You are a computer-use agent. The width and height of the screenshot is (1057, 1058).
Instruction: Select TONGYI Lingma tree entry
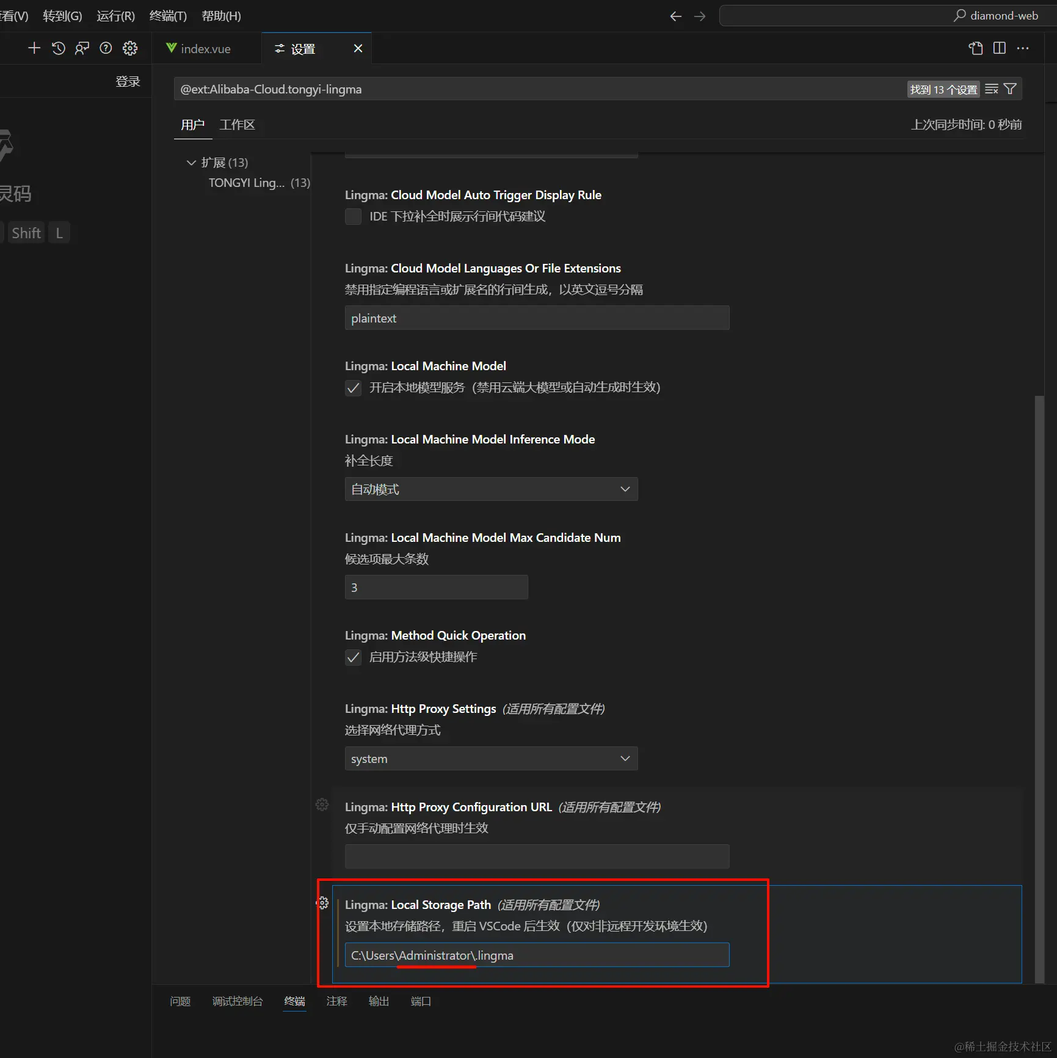(259, 183)
